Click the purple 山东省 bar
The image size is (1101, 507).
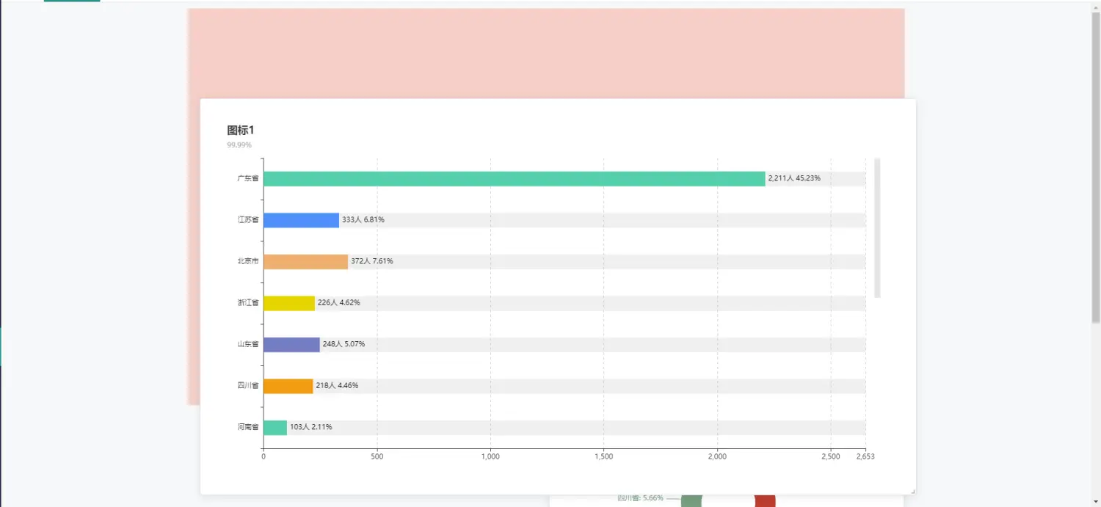(291, 345)
